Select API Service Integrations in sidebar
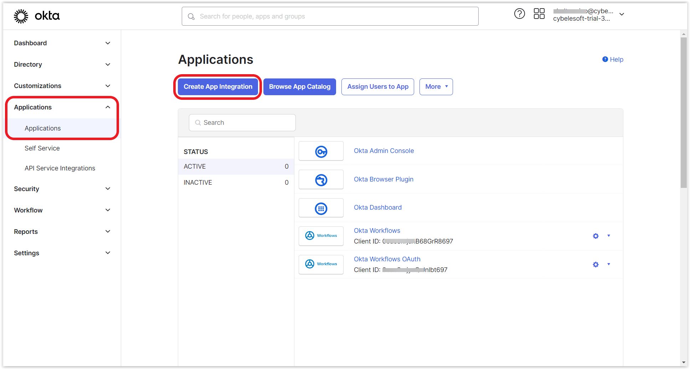This screenshot has width=690, height=369. 60,168
